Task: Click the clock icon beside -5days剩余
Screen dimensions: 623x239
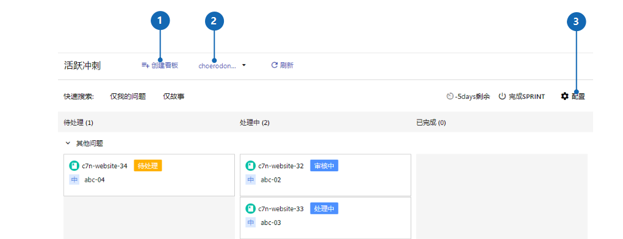Action: (x=450, y=96)
